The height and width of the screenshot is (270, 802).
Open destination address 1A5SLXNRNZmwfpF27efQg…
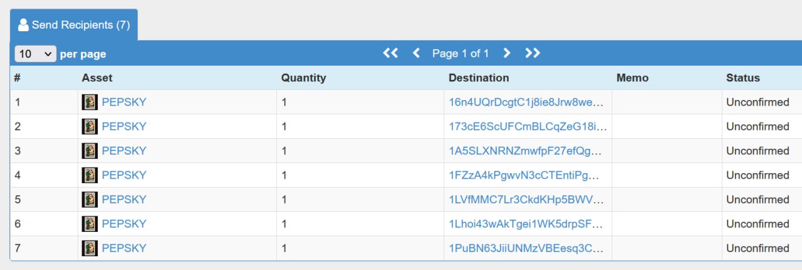click(x=526, y=151)
